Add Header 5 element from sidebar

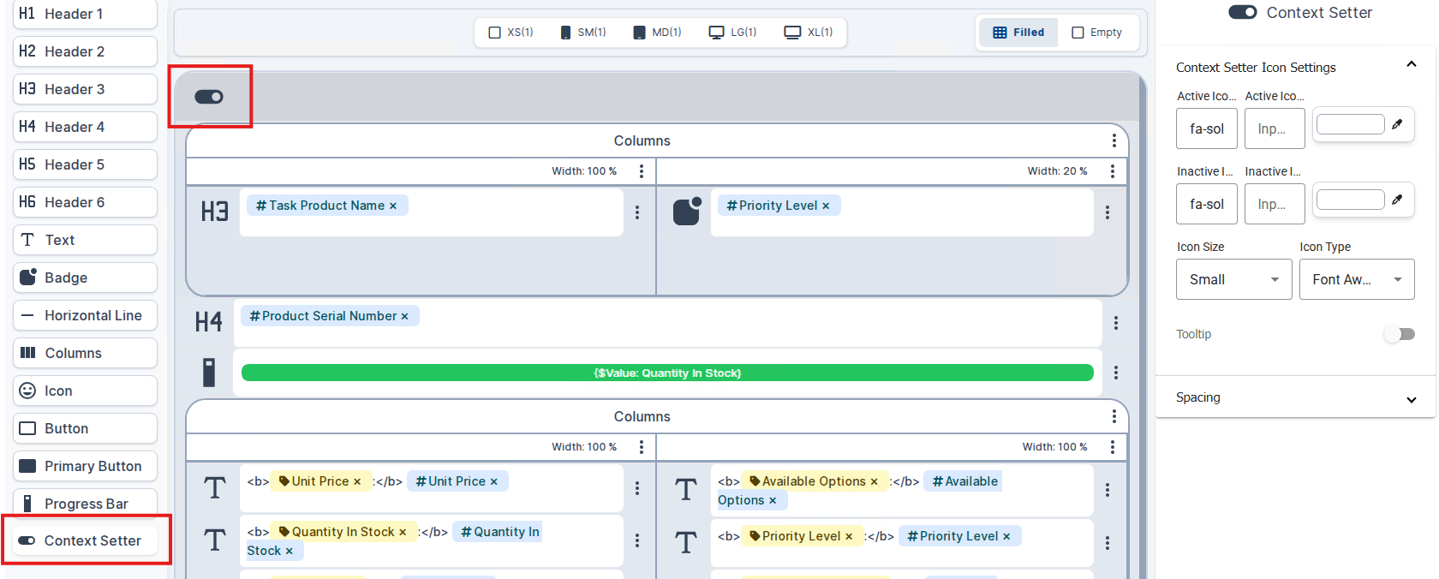(85, 164)
